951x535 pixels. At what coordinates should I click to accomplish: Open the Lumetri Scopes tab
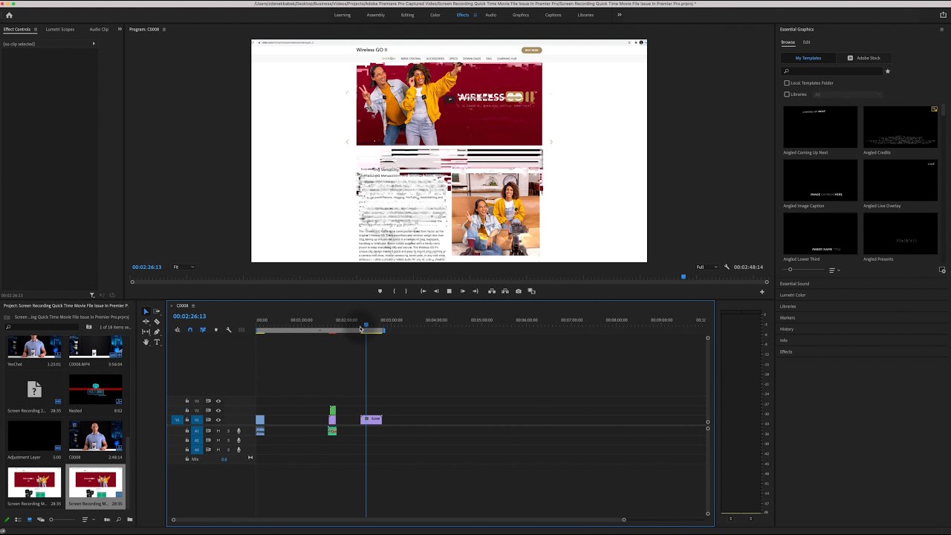(x=60, y=30)
